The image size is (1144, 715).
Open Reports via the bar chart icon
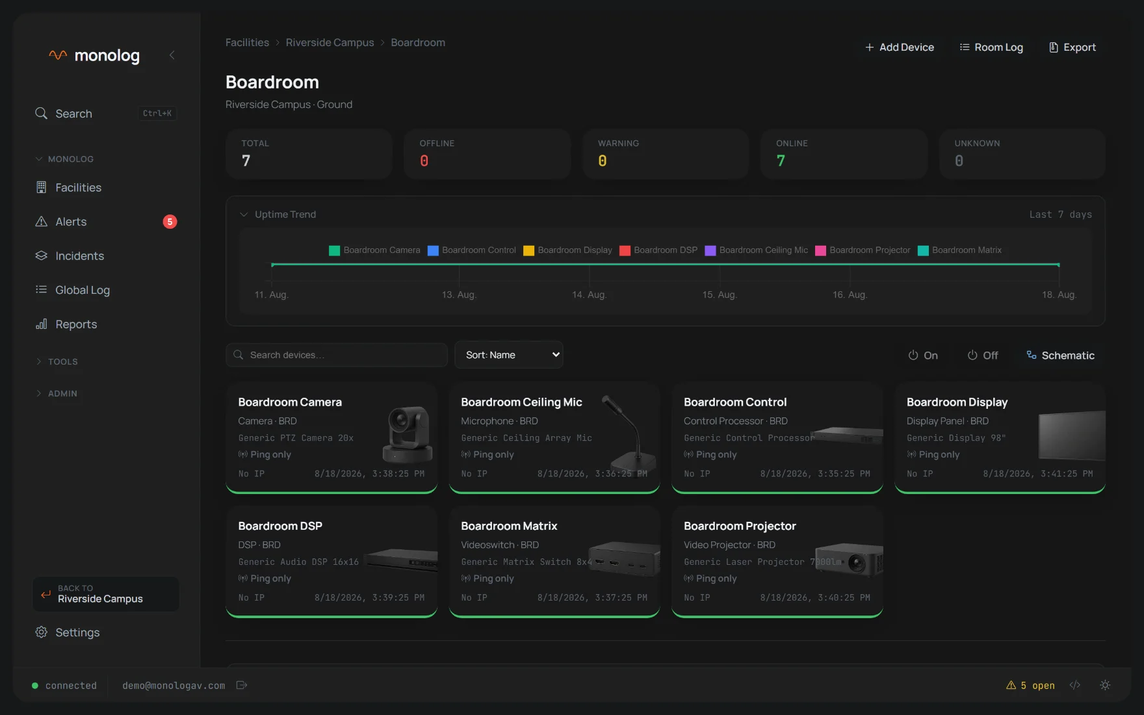click(41, 324)
